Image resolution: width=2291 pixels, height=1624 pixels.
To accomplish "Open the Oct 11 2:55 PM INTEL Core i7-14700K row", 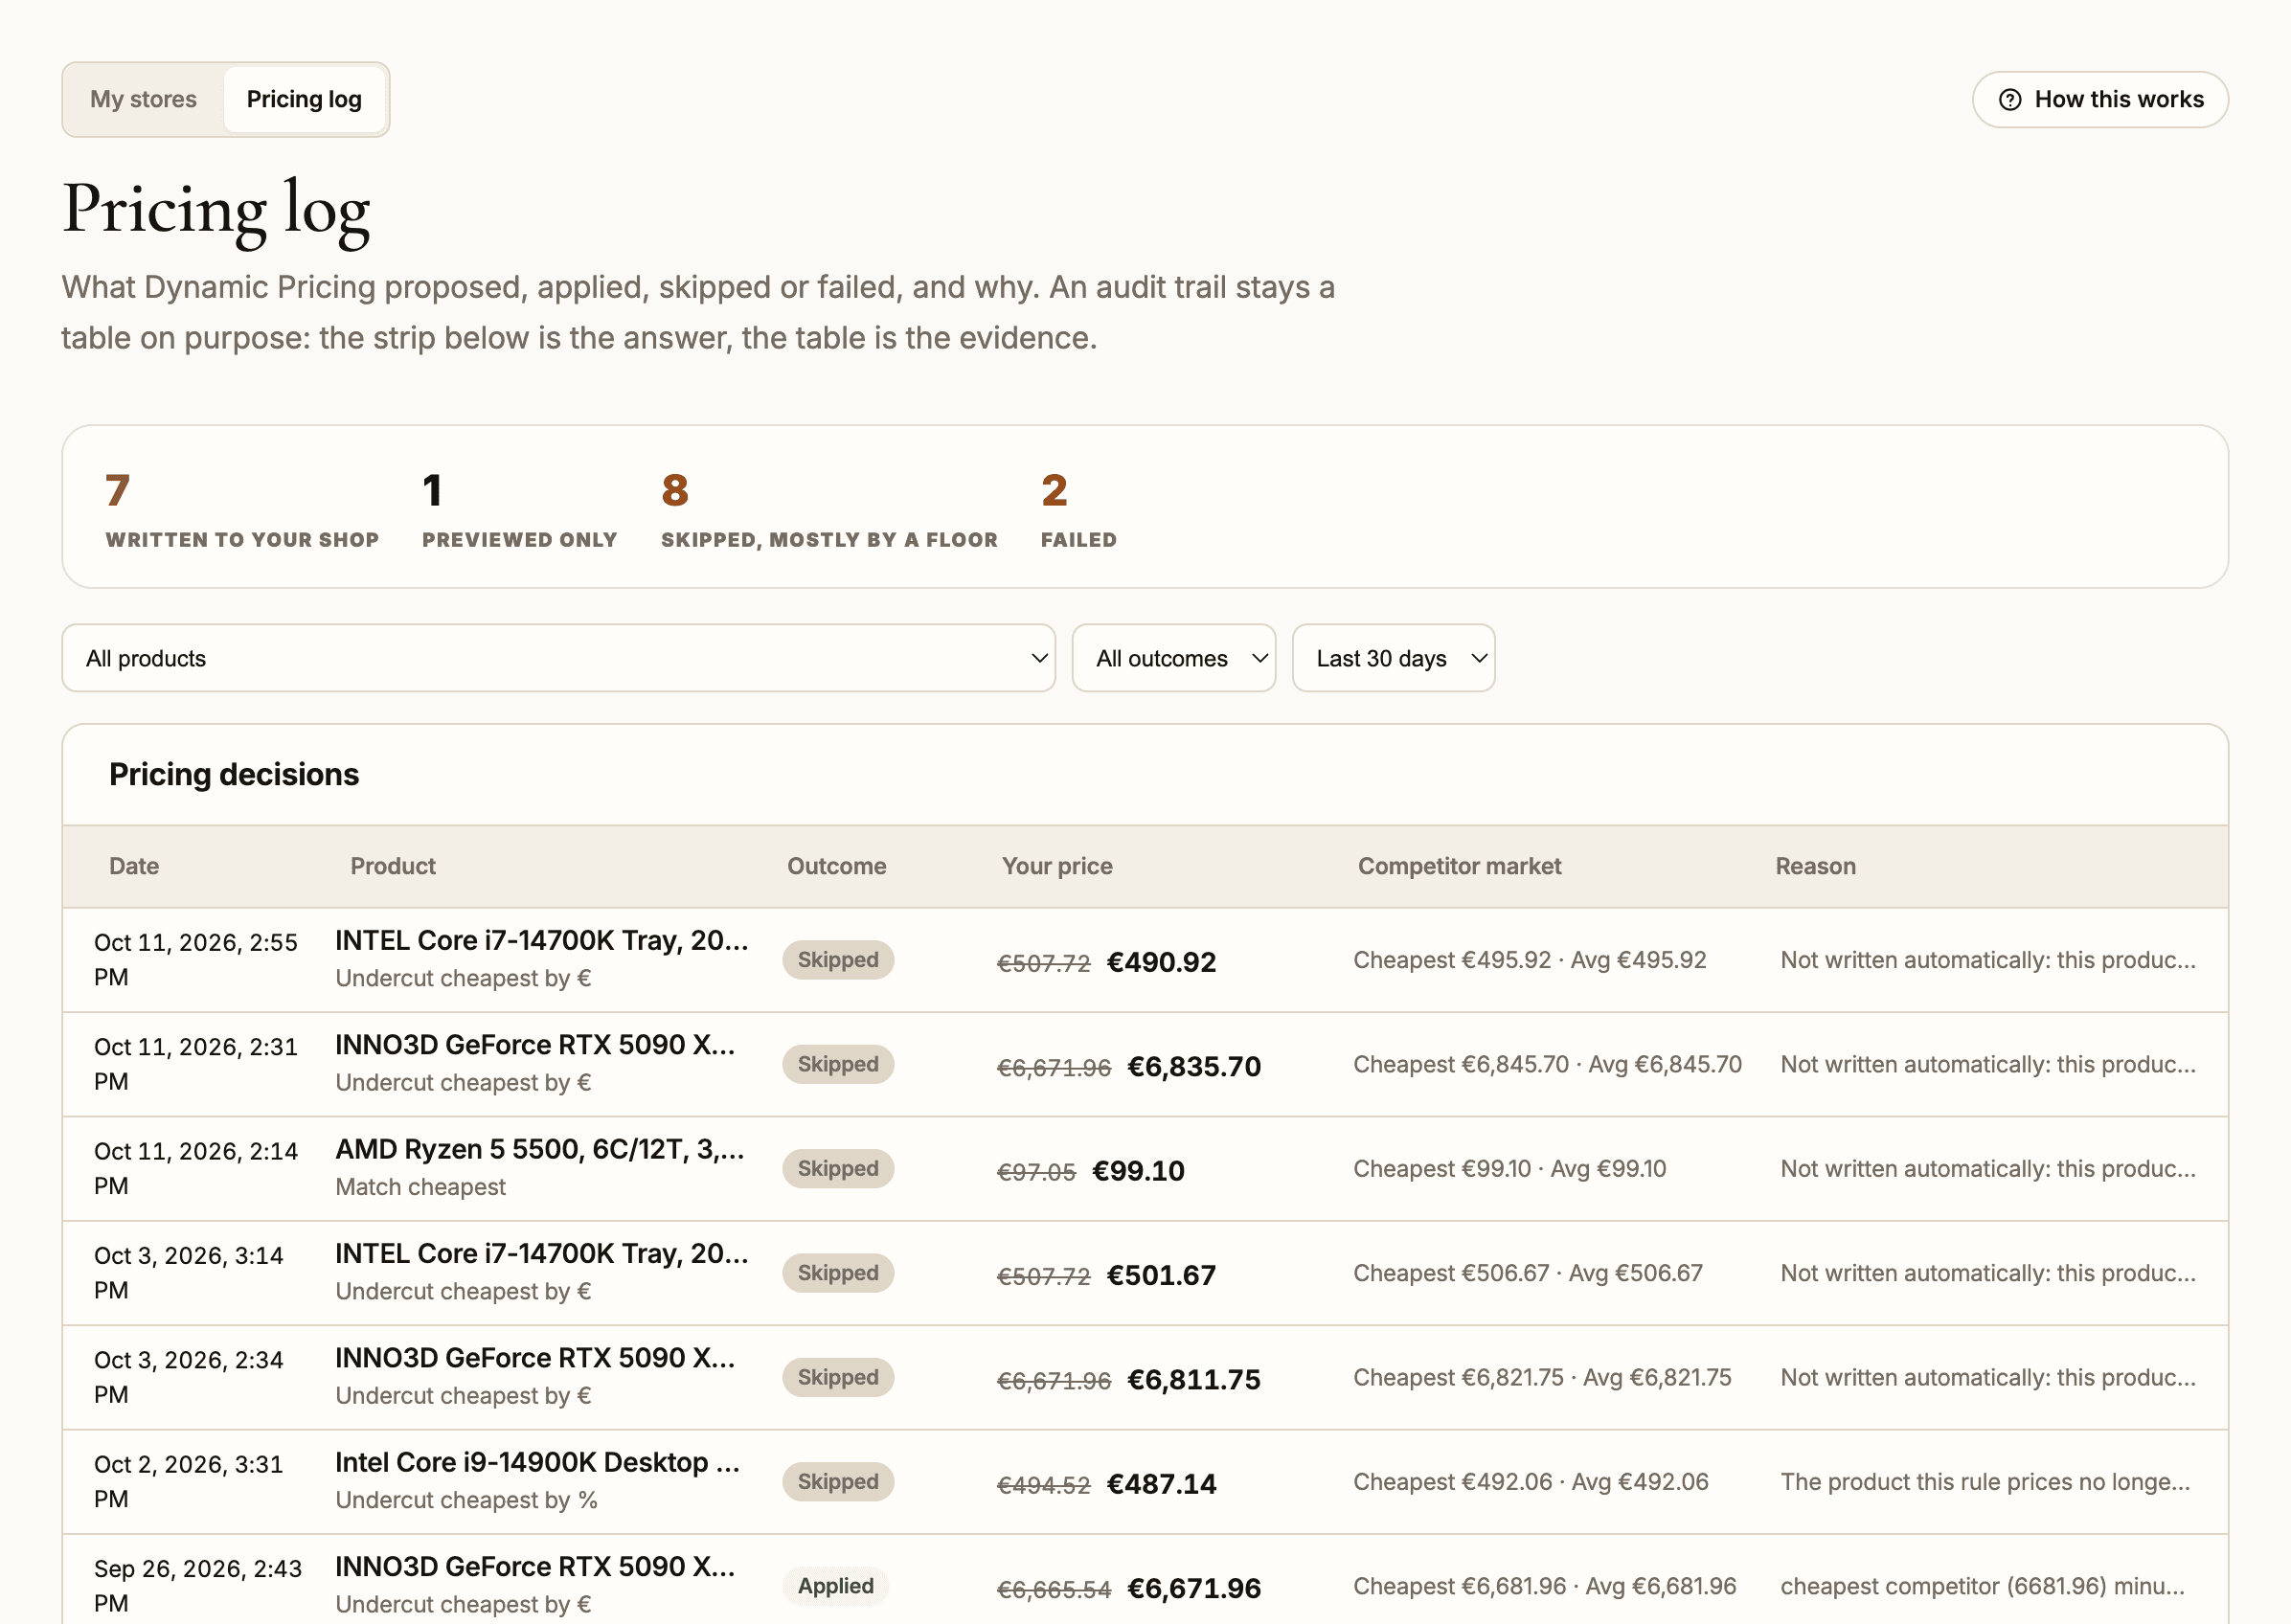I will pos(1145,960).
